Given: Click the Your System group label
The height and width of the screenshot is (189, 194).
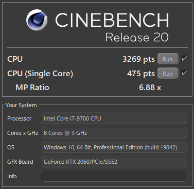Looking at the screenshot, I should coord(21,105).
